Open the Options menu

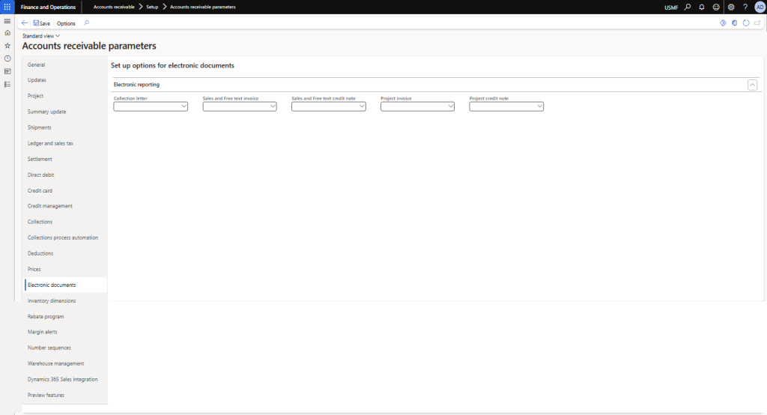[x=66, y=23]
